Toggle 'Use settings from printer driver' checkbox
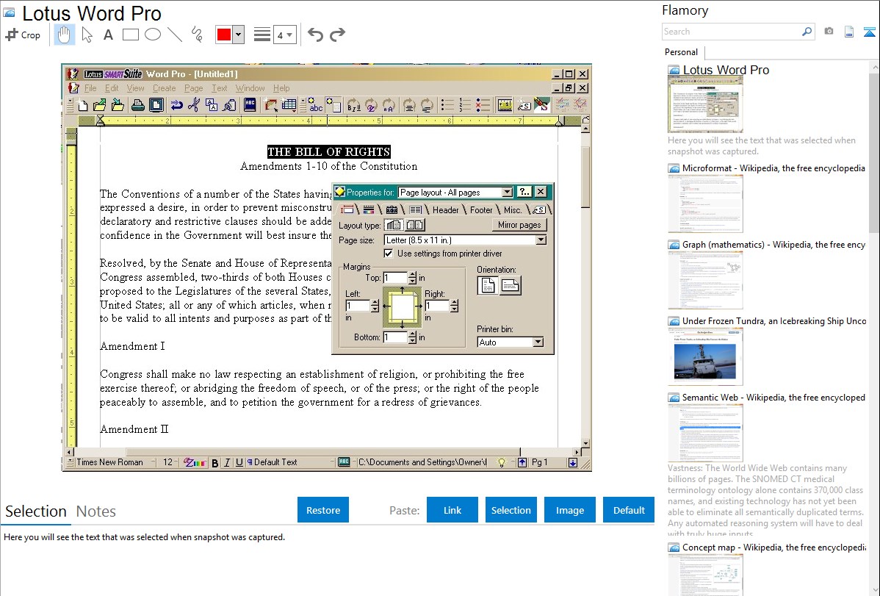Screen dimensions: 880x596 [389, 254]
